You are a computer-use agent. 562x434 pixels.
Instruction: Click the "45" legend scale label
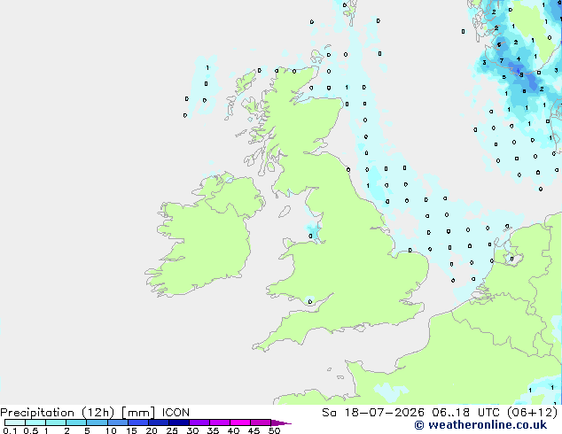tap(254, 430)
